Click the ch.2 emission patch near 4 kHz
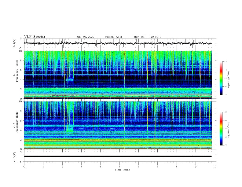Screen dimensions: 242x187 [x=70, y=129]
